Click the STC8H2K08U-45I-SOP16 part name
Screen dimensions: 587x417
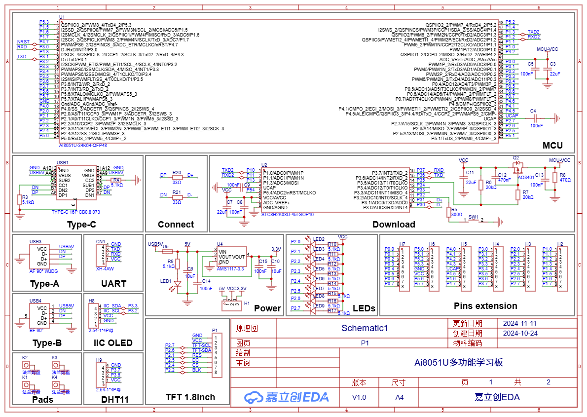pyautogui.click(x=288, y=215)
